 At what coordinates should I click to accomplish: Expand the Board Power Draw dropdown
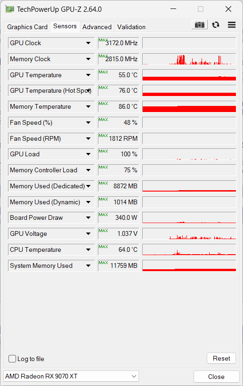coord(88,217)
